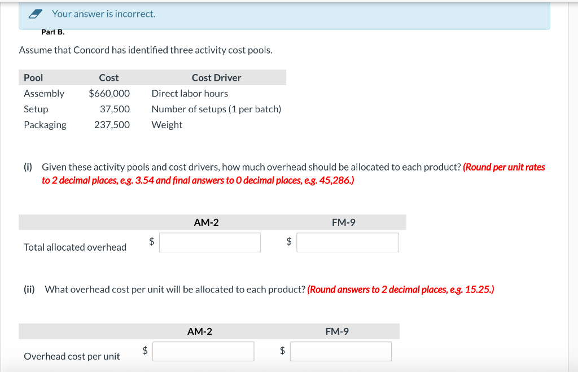Click the '(i)' question marker
Screen dimensions: 578x372
tap(27, 167)
